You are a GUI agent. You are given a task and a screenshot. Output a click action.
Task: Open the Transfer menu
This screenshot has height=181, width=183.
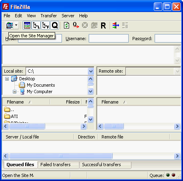(49, 16)
